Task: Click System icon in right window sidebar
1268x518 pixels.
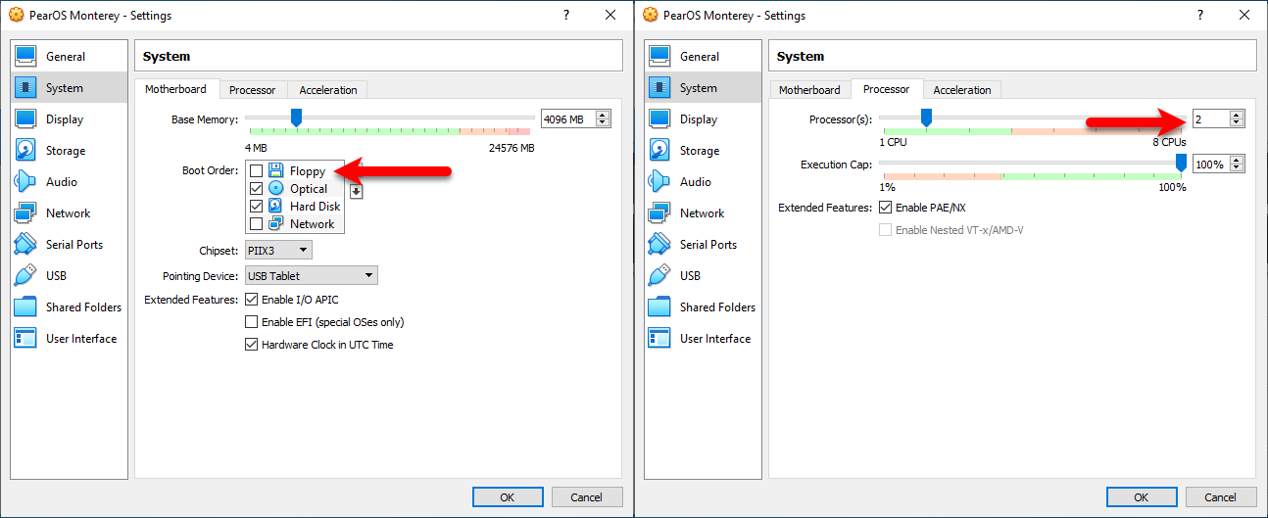Action: click(659, 87)
